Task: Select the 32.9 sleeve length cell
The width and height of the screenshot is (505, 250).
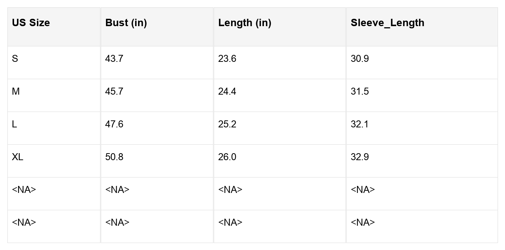Action: point(360,157)
